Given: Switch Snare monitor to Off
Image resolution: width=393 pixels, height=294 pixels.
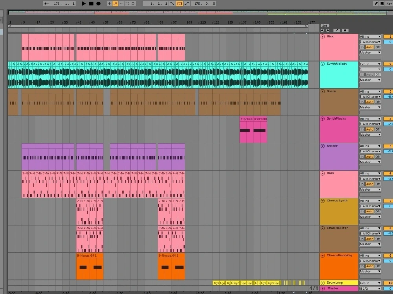Looking at the screenshot, I should (x=378, y=102).
